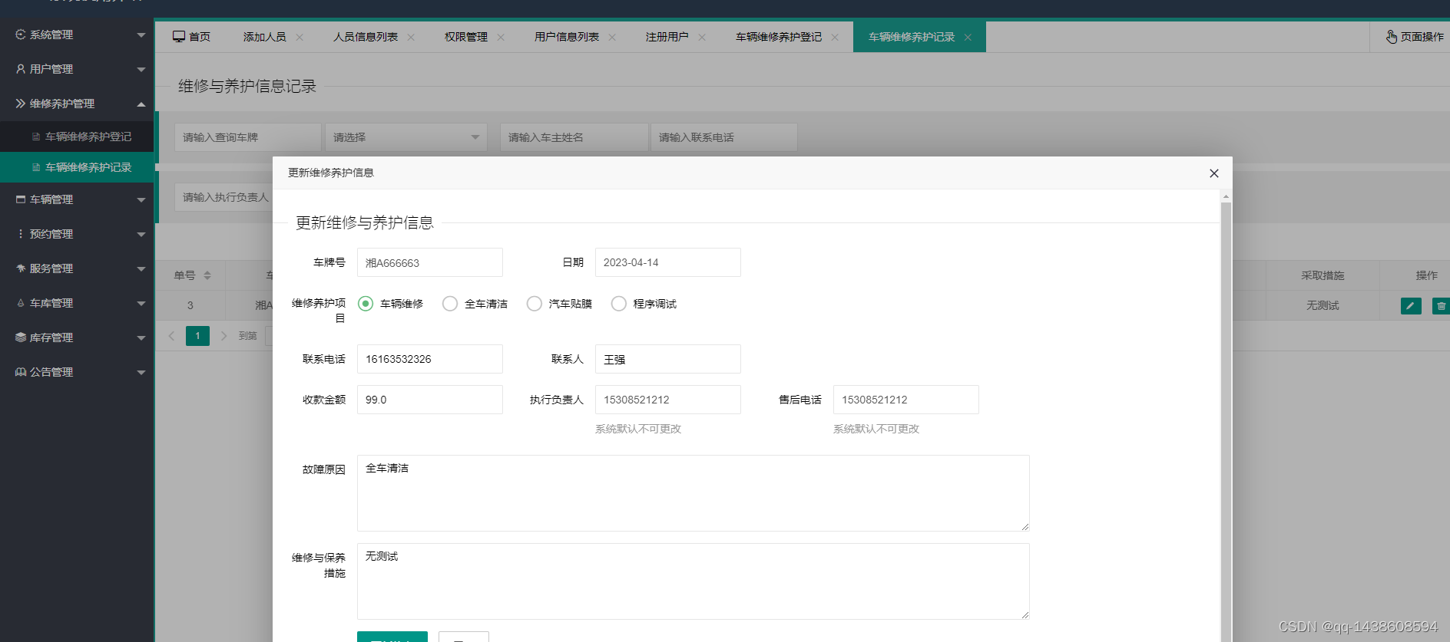Viewport: 1450px width, 642px height.
Task: Close the 注册用户 tab
Action: pos(702,37)
